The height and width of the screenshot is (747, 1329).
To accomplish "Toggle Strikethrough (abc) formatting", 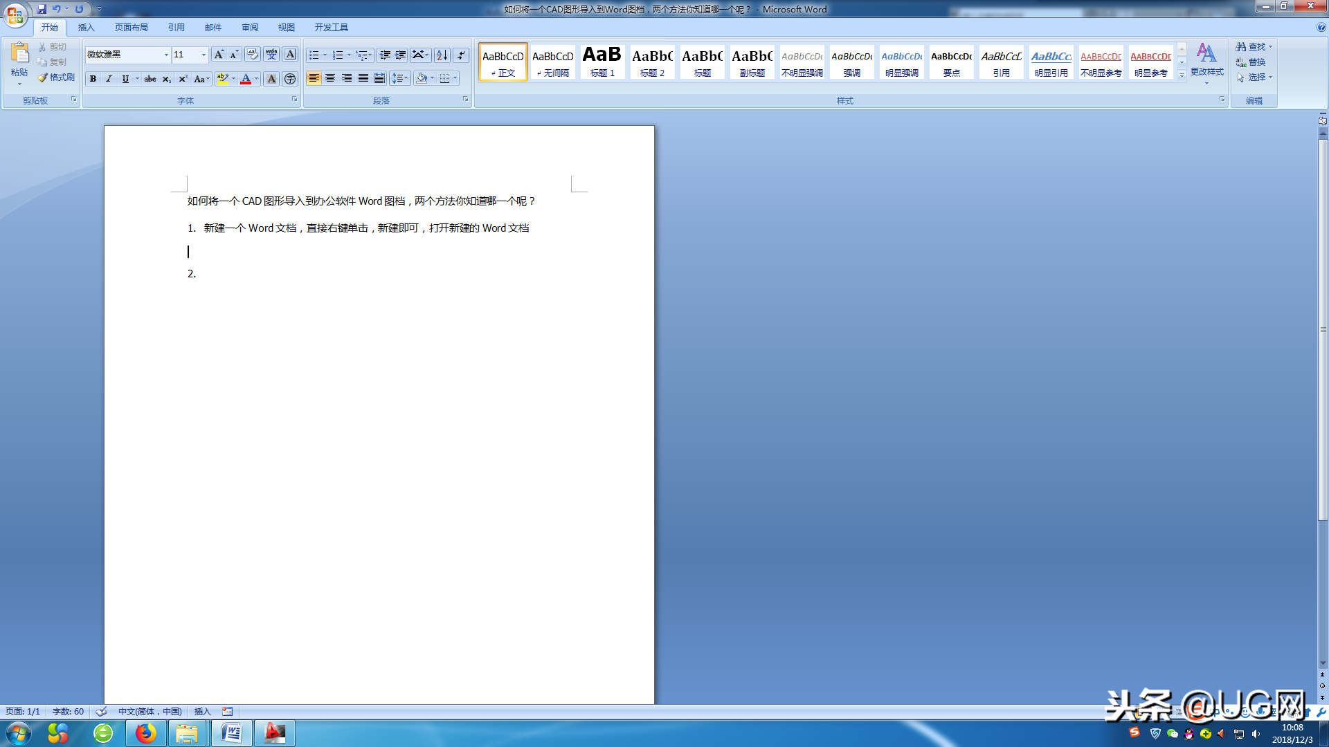I will (150, 79).
